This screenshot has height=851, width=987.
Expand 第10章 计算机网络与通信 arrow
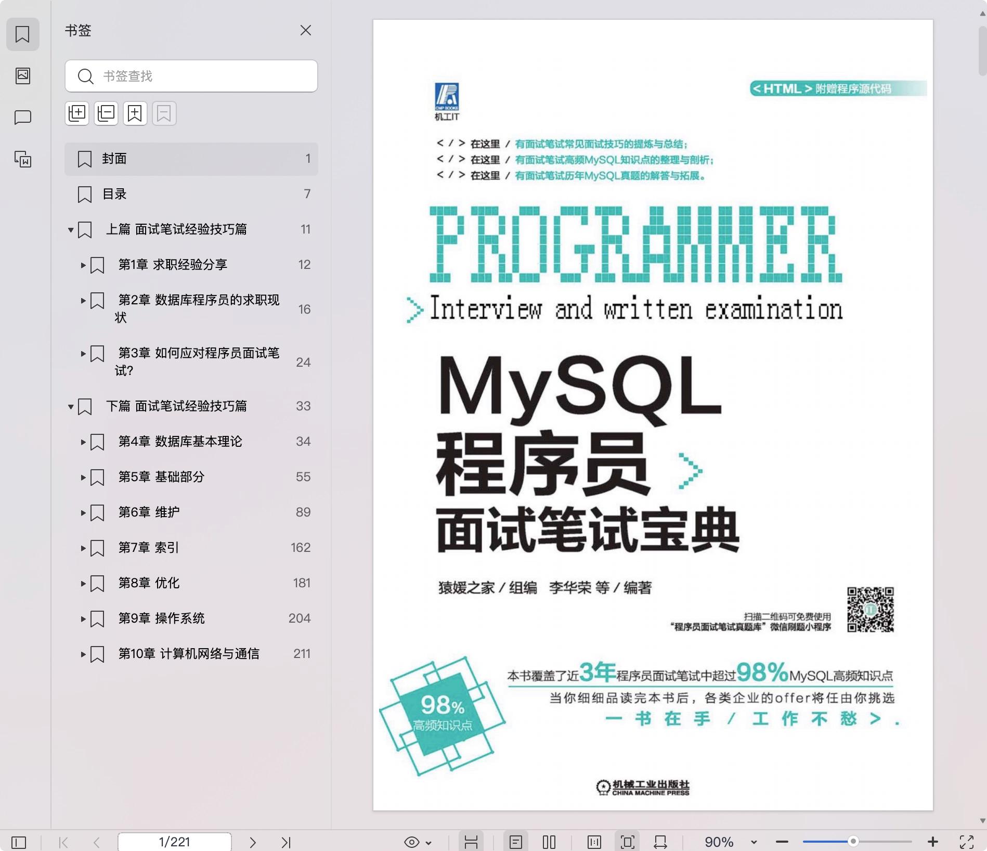[83, 654]
